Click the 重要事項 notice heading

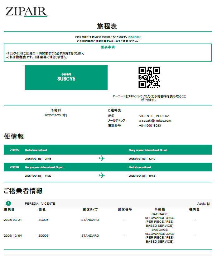108,47
